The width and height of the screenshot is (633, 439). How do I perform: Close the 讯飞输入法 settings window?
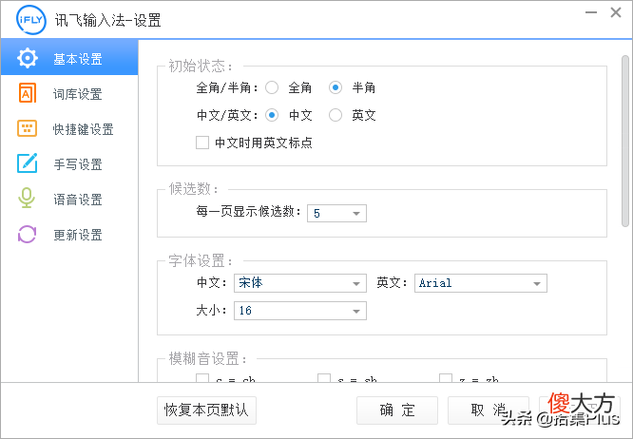click(x=616, y=12)
